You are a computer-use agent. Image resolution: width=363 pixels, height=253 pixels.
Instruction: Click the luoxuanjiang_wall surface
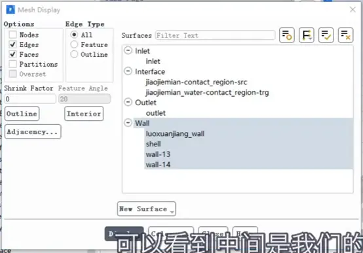[x=175, y=133]
